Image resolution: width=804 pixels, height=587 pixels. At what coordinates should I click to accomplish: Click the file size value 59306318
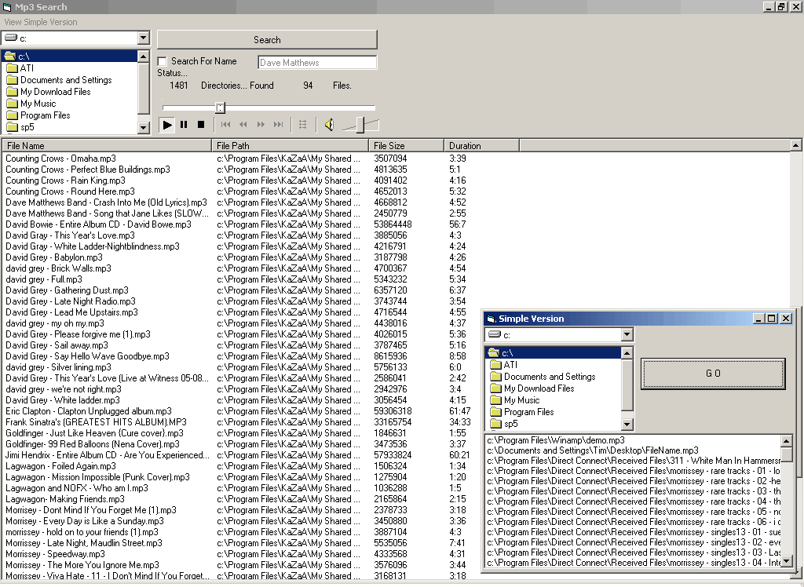tap(393, 411)
